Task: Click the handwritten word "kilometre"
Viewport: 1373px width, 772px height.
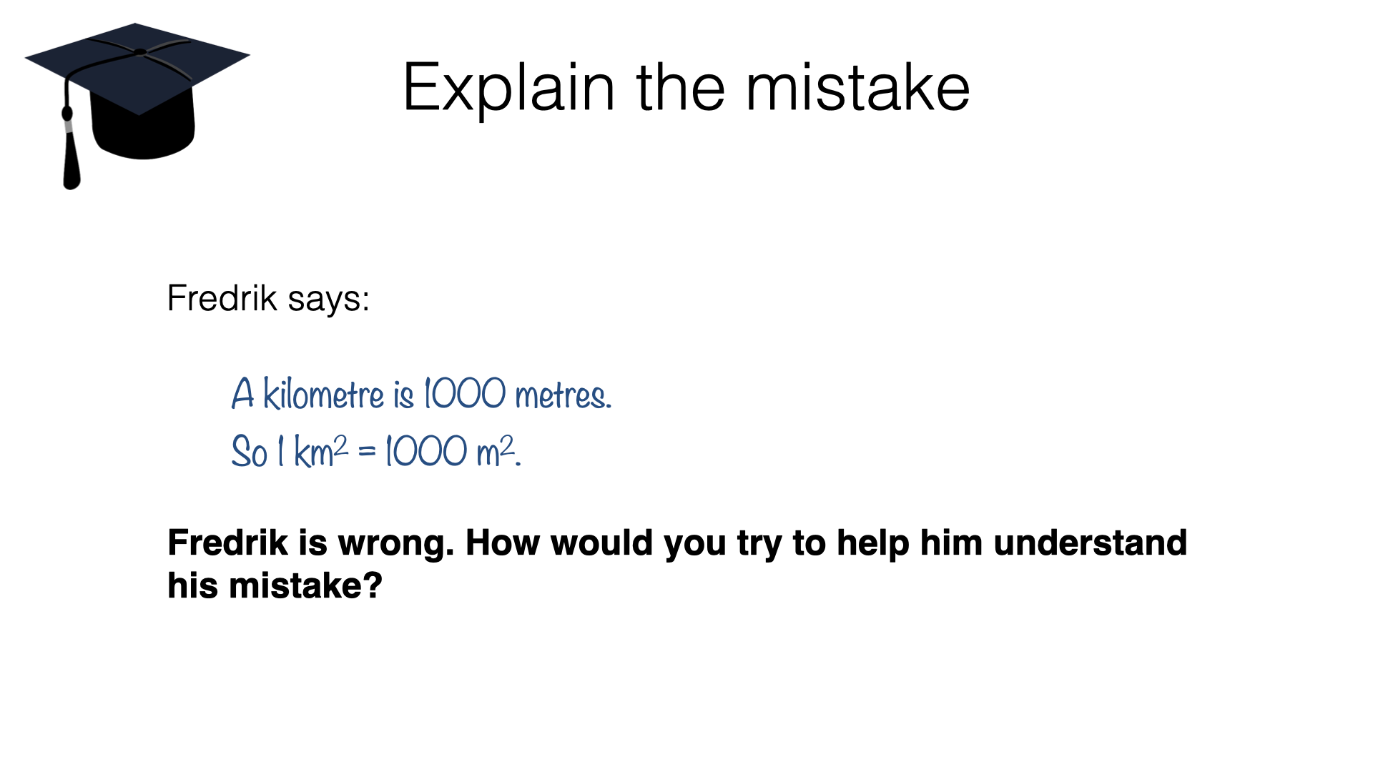Action: click(324, 395)
